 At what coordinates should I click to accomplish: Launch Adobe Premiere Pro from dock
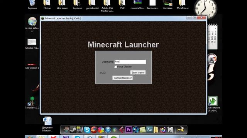(x=129, y=130)
